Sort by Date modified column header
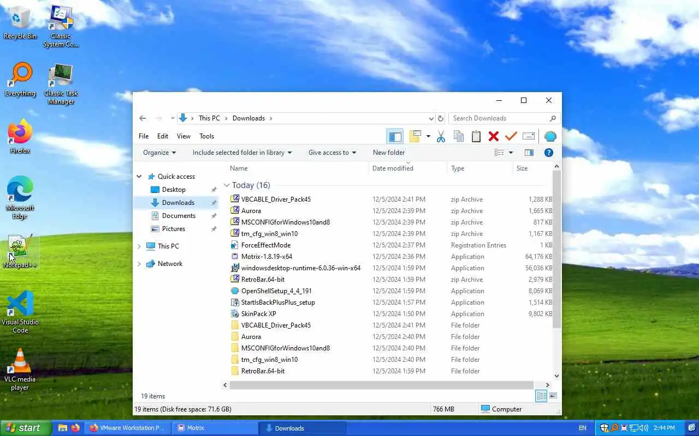The height and width of the screenshot is (436, 699). coord(408,168)
